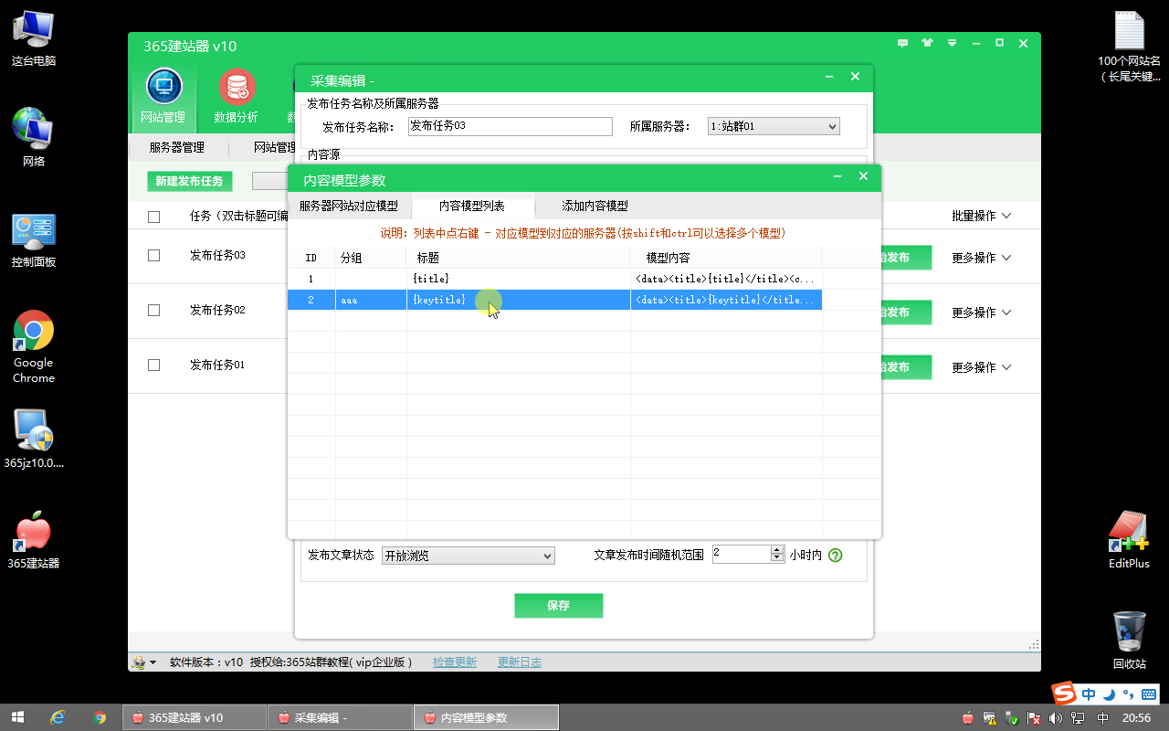1169x731 pixels.
Task: Switch to 采集编辑 taskbar window
Action: click(340, 717)
